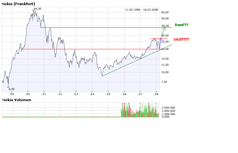Screen dimensions: 238x153
Task: Click the 7,50 price axis label
Action: click(x=164, y=82)
